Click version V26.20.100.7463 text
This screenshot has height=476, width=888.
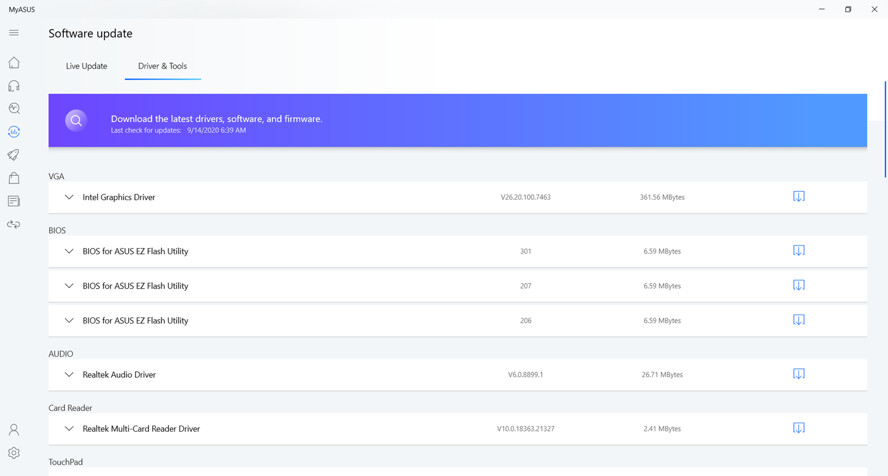[x=526, y=197]
